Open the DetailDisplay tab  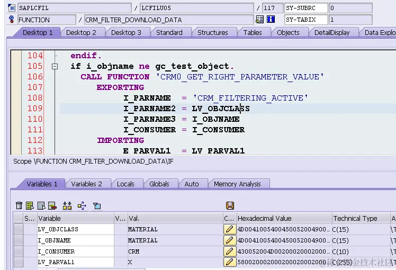[332, 33]
